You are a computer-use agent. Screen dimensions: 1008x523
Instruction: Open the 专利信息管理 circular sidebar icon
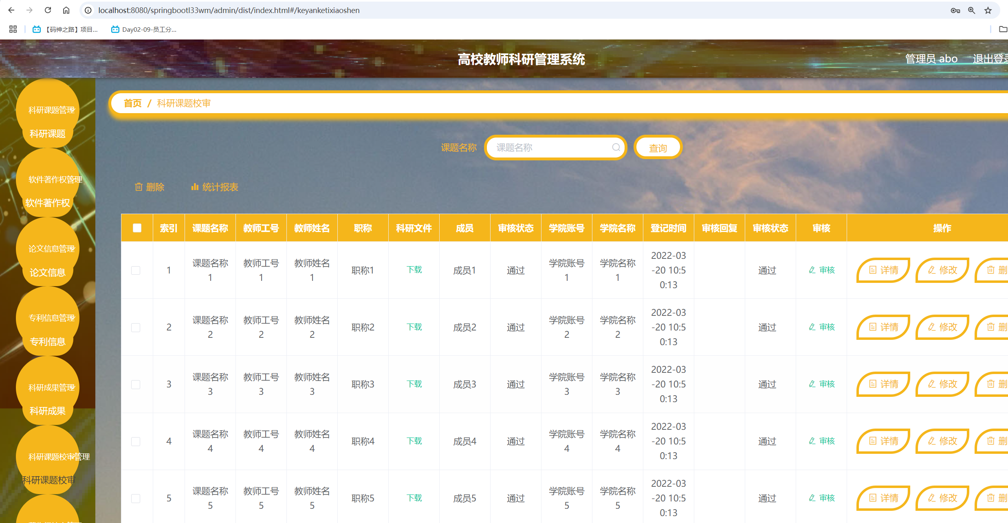pos(48,318)
